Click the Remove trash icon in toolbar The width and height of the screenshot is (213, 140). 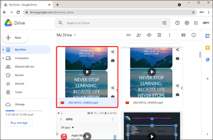[x=159, y=35]
